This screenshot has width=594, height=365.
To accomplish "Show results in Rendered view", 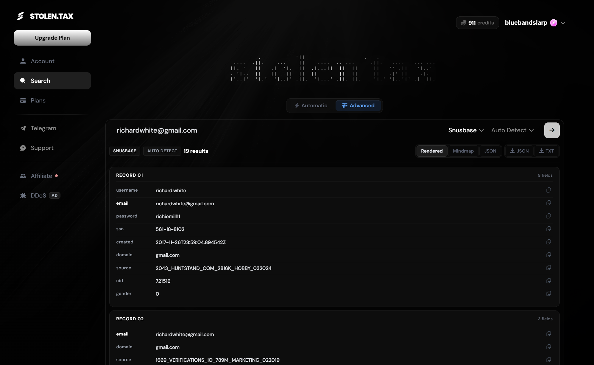I will tap(432, 151).
